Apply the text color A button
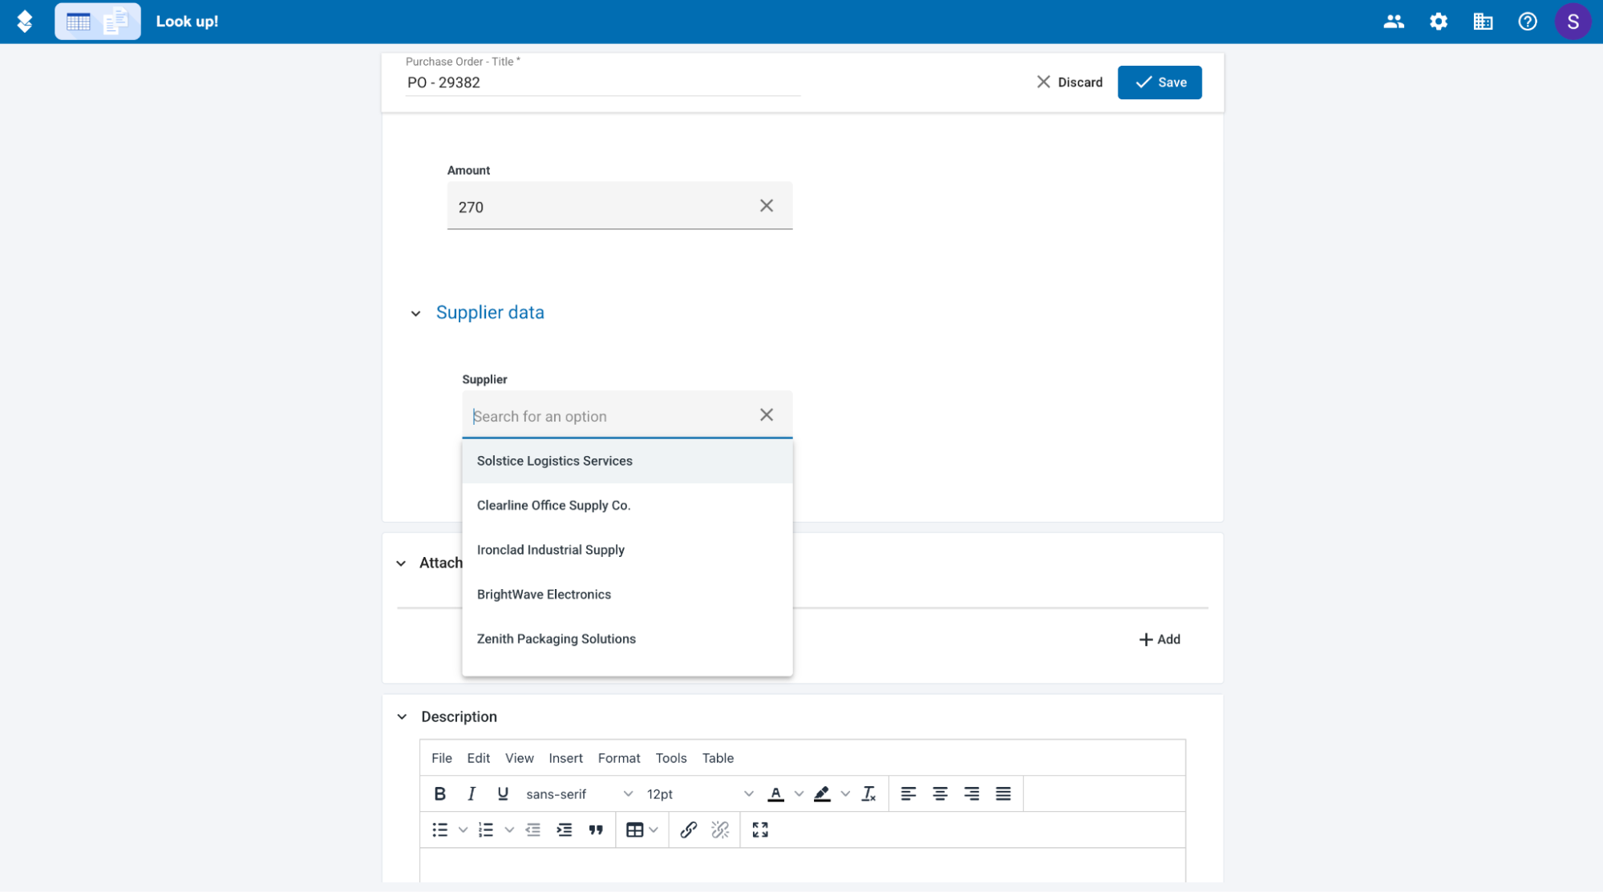1603x892 pixels. (775, 793)
